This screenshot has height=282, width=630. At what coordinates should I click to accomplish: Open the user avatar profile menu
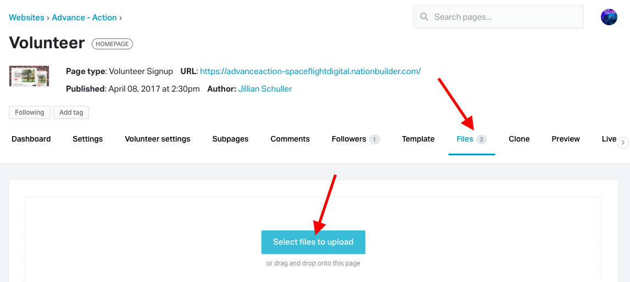pyautogui.click(x=609, y=17)
